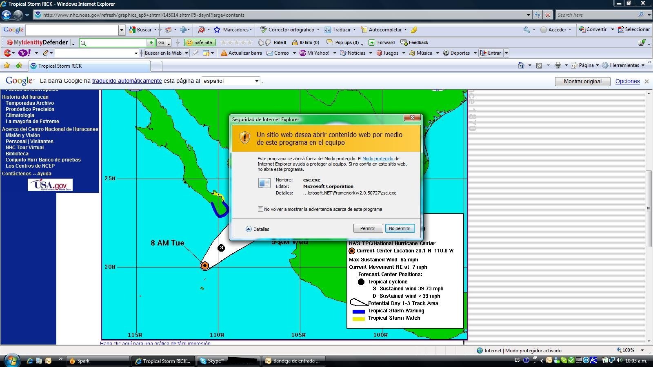Open a new blank tab
The width and height of the screenshot is (653, 367).
pos(156,66)
